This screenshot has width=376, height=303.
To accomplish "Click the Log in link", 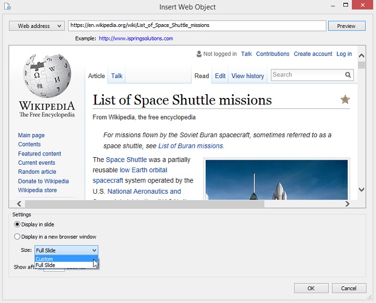I will pyautogui.click(x=344, y=54).
